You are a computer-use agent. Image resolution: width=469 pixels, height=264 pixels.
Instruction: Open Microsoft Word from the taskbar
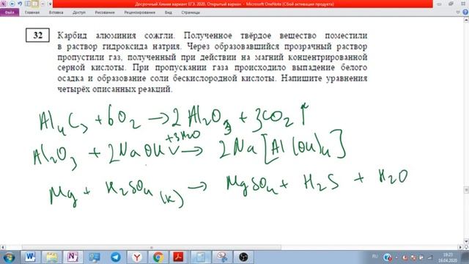click(x=30, y=257)
